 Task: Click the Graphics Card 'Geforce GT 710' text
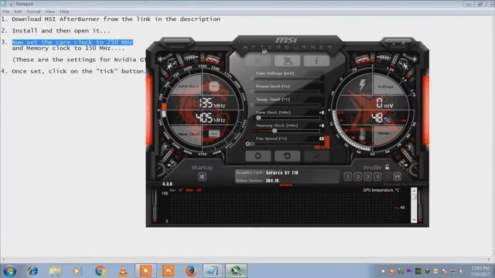282,173
